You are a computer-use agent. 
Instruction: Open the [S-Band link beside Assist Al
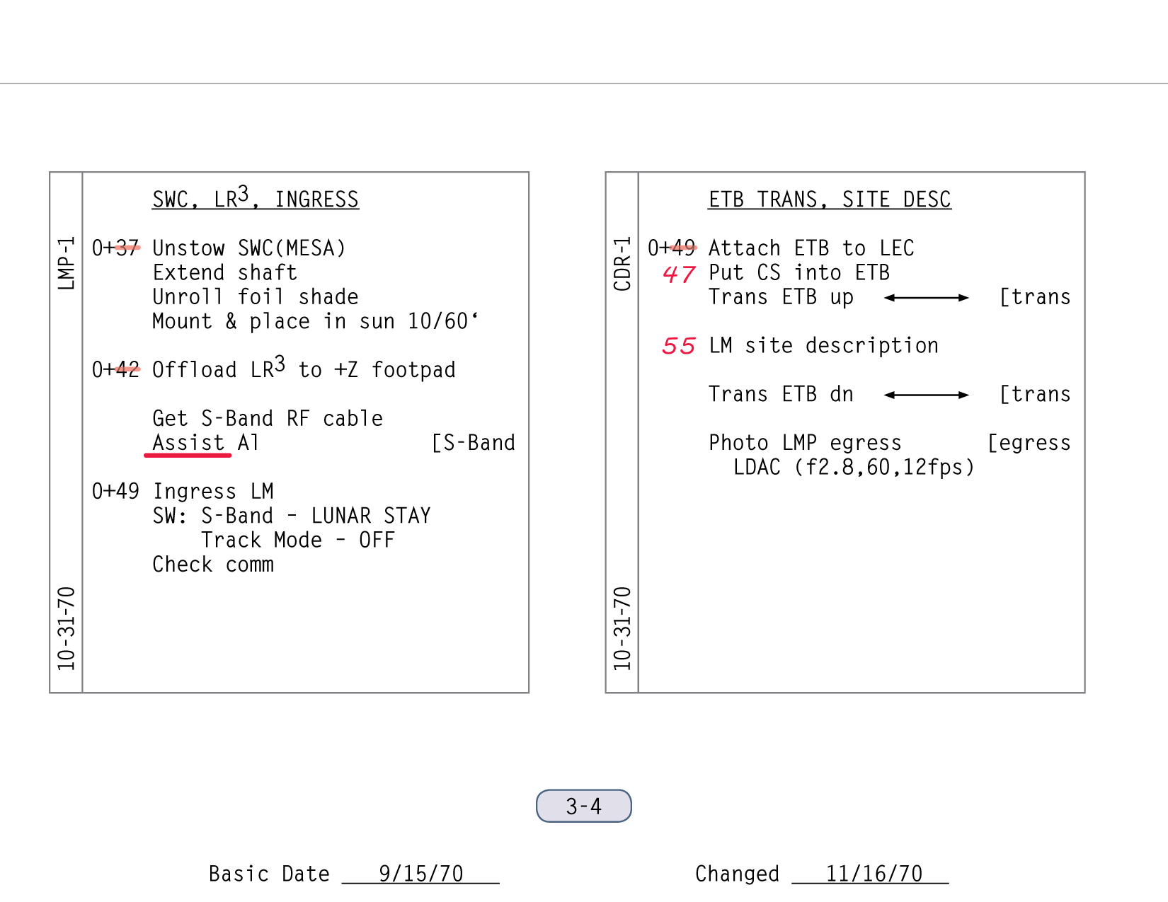click(473, 443)
